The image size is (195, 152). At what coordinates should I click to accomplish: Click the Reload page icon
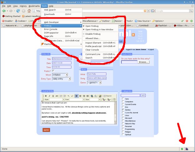[x=18, y=11]
